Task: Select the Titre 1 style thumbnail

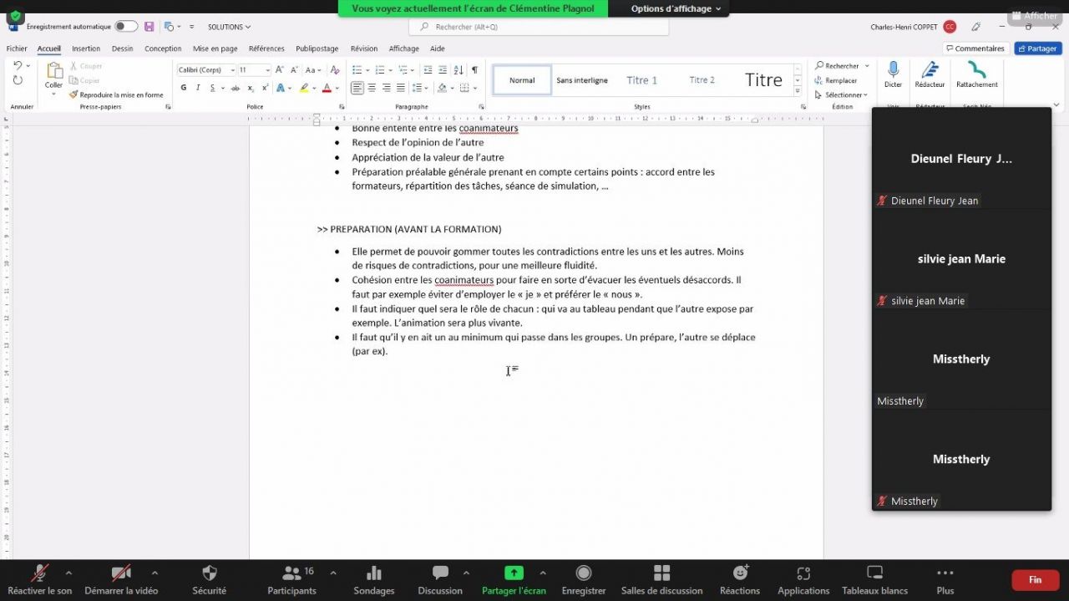Action: 642,80
